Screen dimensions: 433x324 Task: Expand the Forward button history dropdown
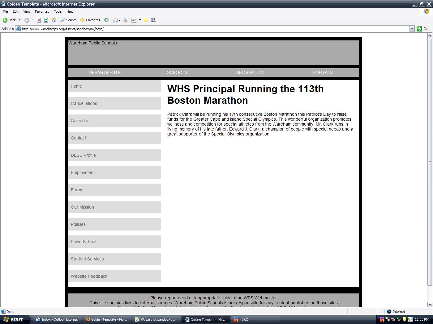pos(33,20)
